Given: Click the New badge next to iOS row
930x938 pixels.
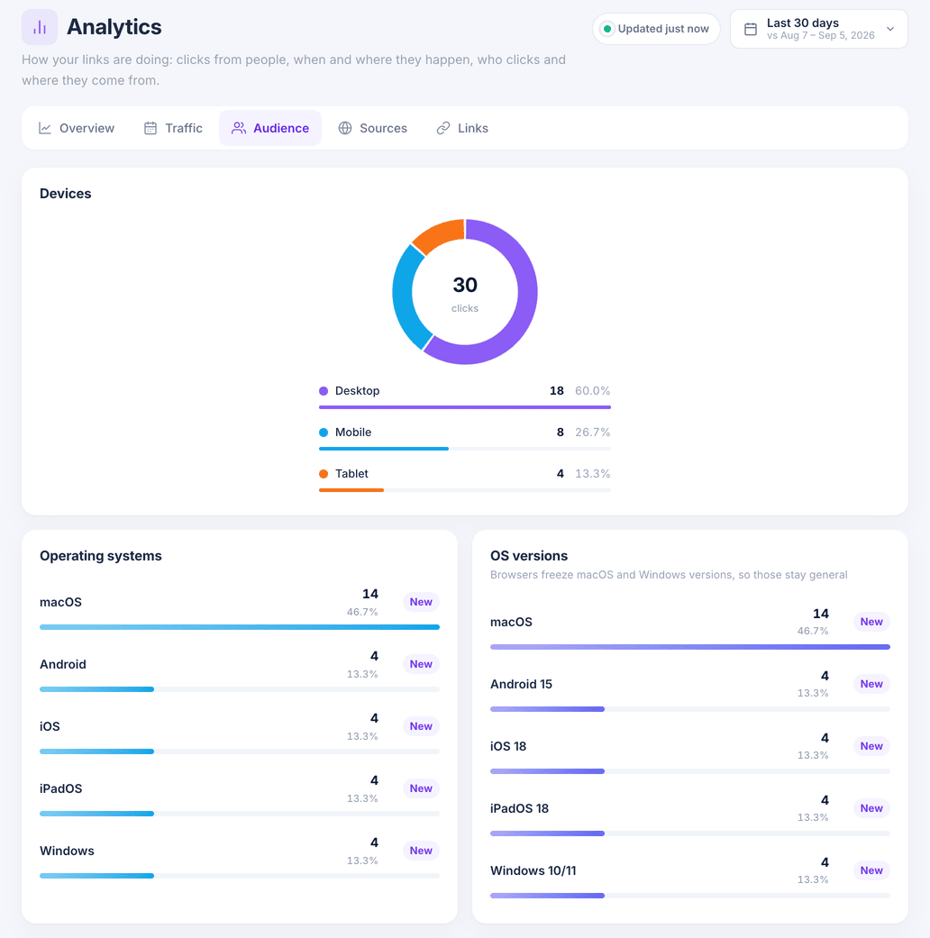Looking at the screenshot, I should coord(421,726).
